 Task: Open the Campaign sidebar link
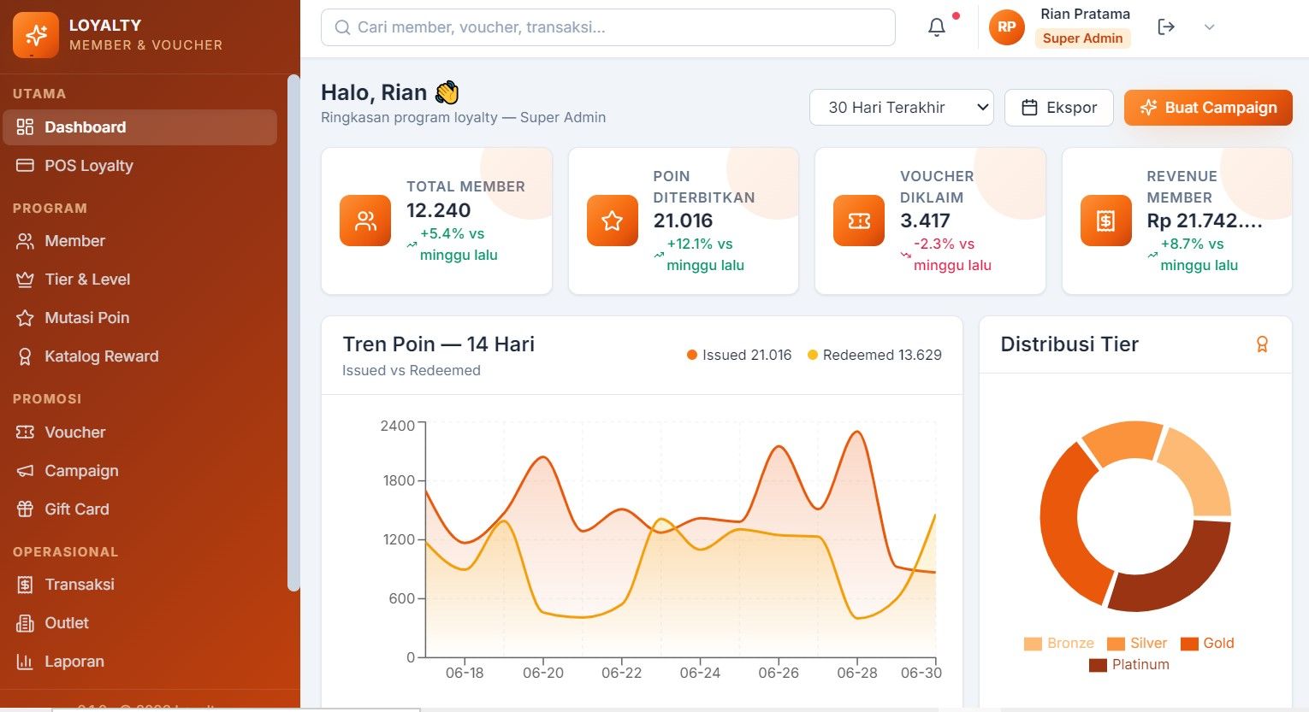coord(139,471)
